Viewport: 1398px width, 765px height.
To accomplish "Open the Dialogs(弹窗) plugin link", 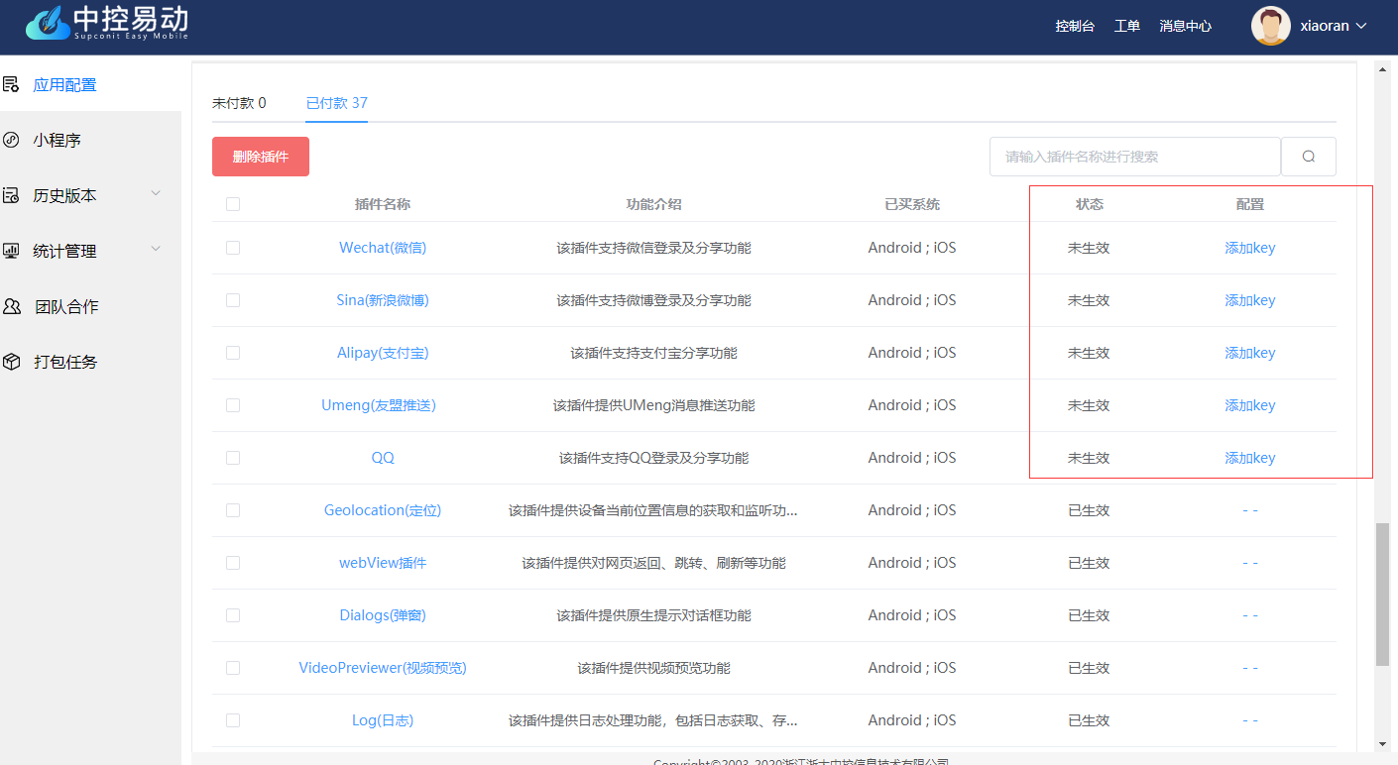I will 383,615.
